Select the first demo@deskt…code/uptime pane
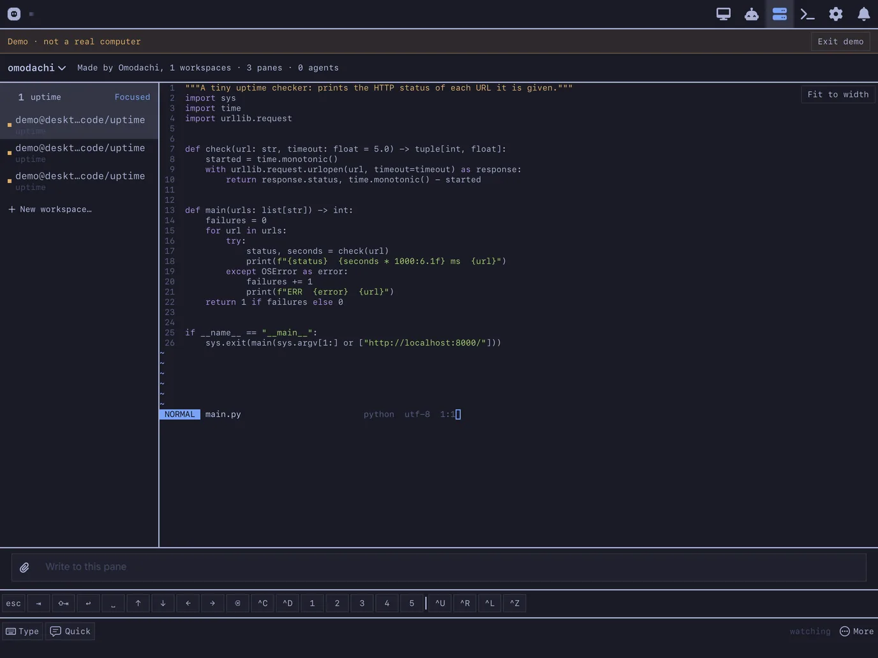The width and height of the screenshot is (878, 658). tap(79, 124)
